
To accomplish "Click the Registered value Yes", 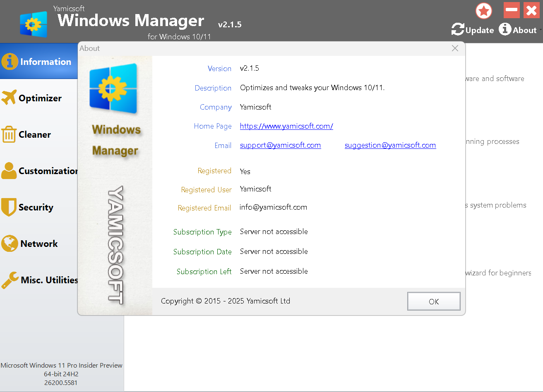I will 245,171.
